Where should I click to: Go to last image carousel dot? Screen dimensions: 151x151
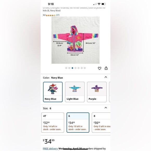coord(85,68)
